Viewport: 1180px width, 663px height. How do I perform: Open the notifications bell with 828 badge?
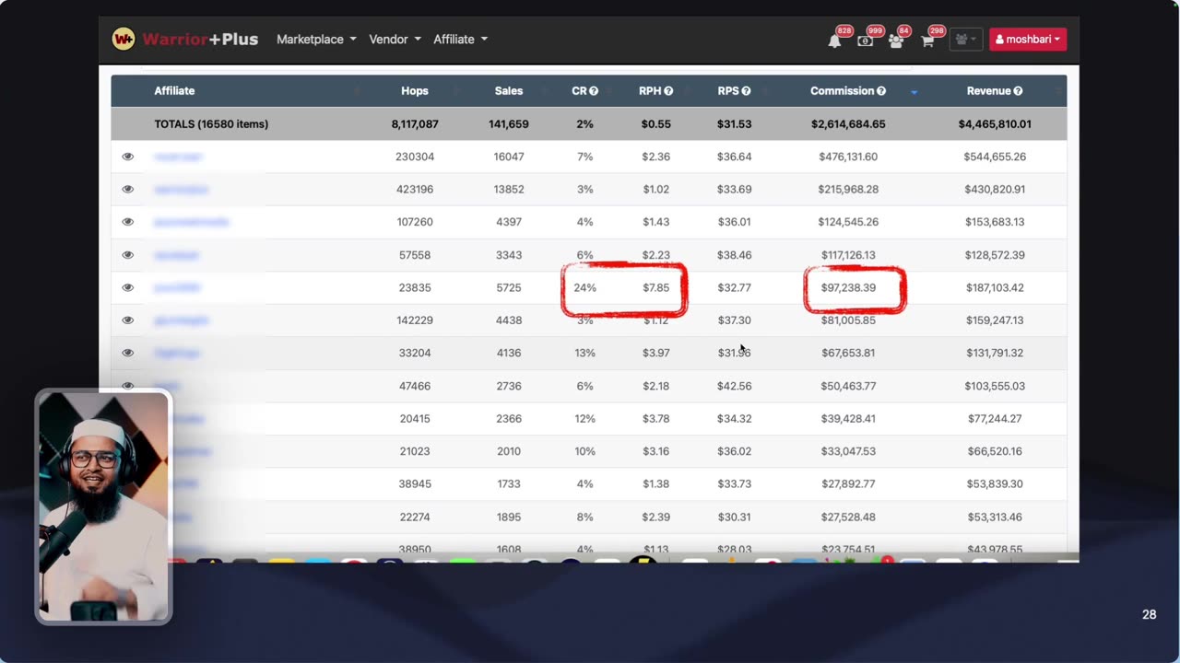(x=834, y=40)
